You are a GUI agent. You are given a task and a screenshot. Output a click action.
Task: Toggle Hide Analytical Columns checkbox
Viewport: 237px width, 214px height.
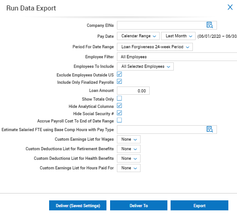click(x=119, y=106)
